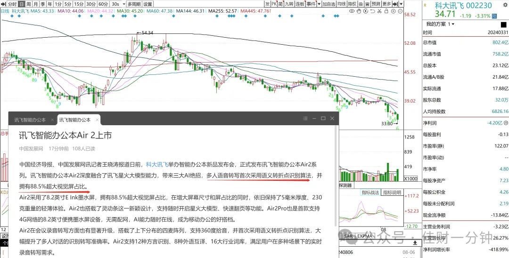Zoom in with the plus circle icon
This screenshot has width=509, height=258.
(x=393, y=11)
